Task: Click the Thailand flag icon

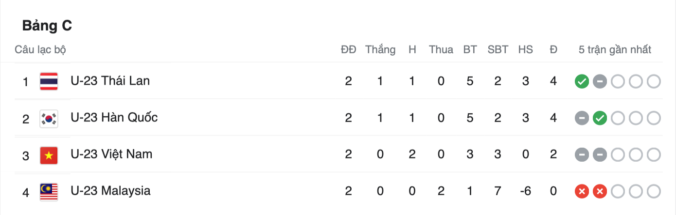Action: tap(49, 81)
